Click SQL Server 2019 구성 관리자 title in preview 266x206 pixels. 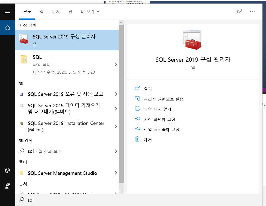193,59
